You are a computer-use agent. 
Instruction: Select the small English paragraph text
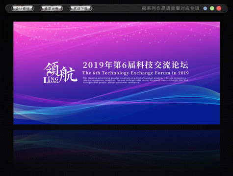tap(135, 80)
